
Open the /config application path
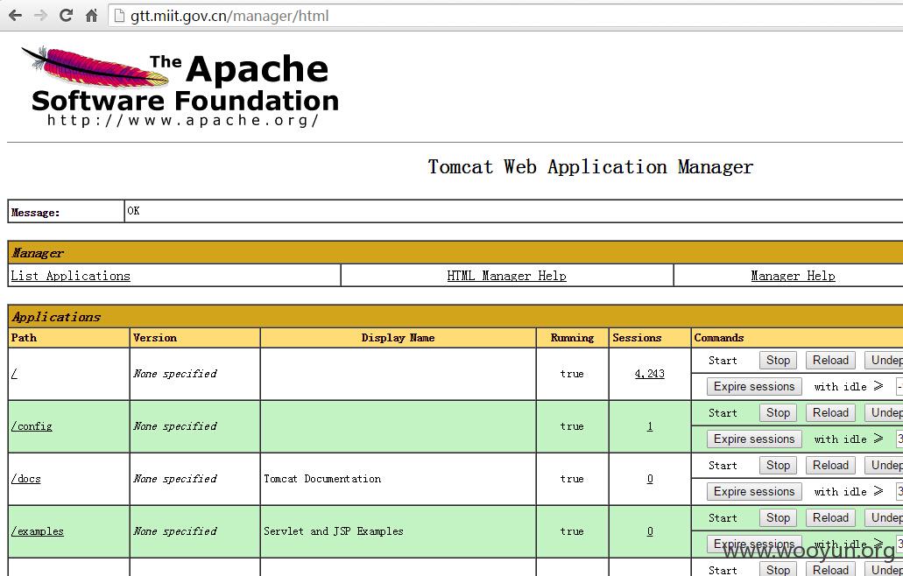tap(32, 426)
